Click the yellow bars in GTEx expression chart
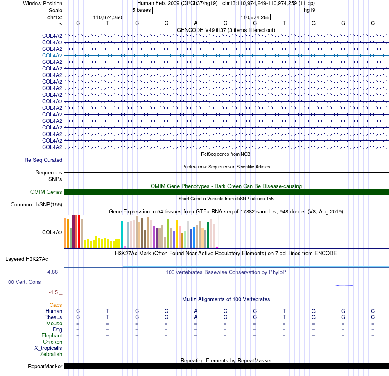This screenshot has height=376, width=389. (102, 242)
